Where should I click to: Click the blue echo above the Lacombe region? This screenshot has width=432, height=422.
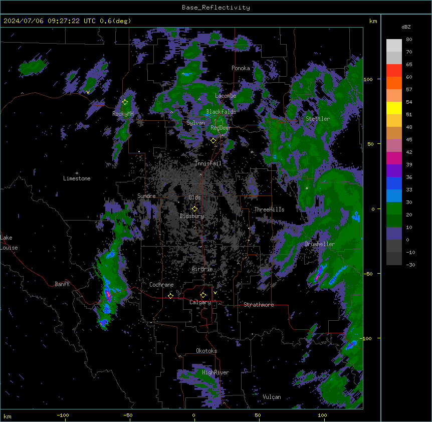tap(187, 74)
